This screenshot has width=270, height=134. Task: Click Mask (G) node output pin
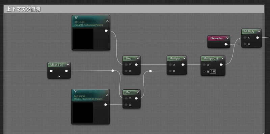click(66, 71)
